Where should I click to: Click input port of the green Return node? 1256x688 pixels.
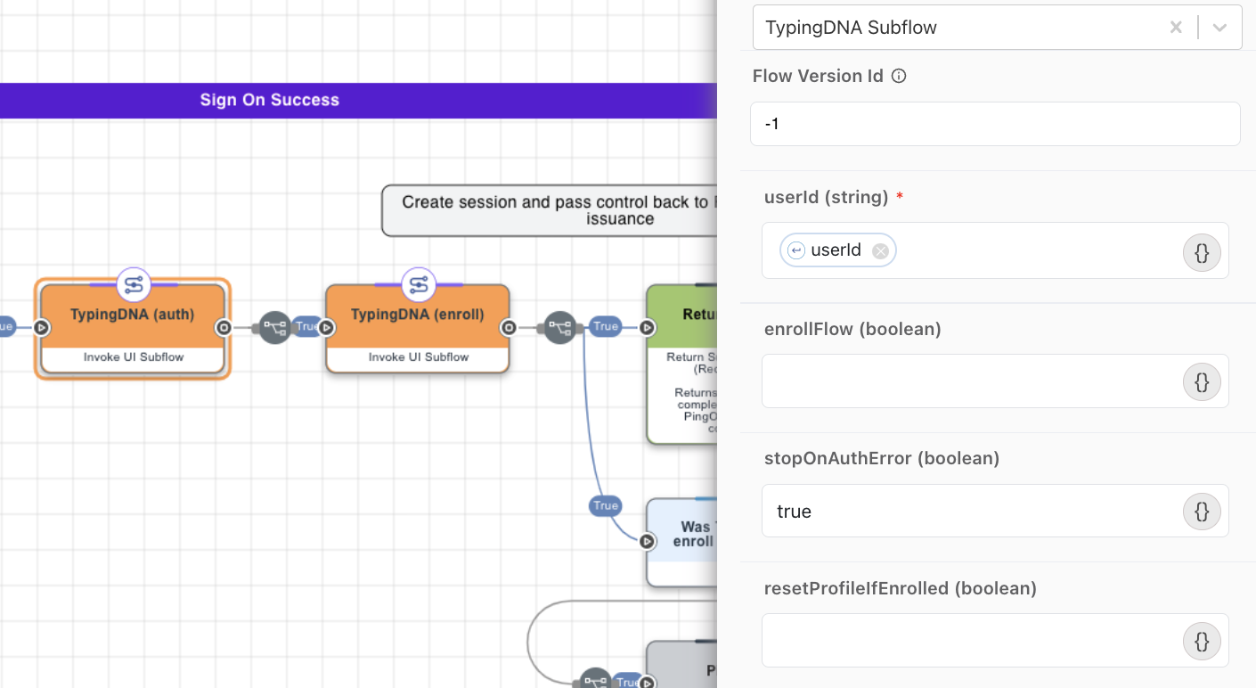pos(648,328)
